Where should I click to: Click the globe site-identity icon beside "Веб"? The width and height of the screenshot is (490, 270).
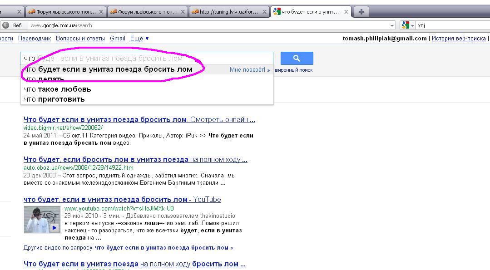(x=5, y=25)
